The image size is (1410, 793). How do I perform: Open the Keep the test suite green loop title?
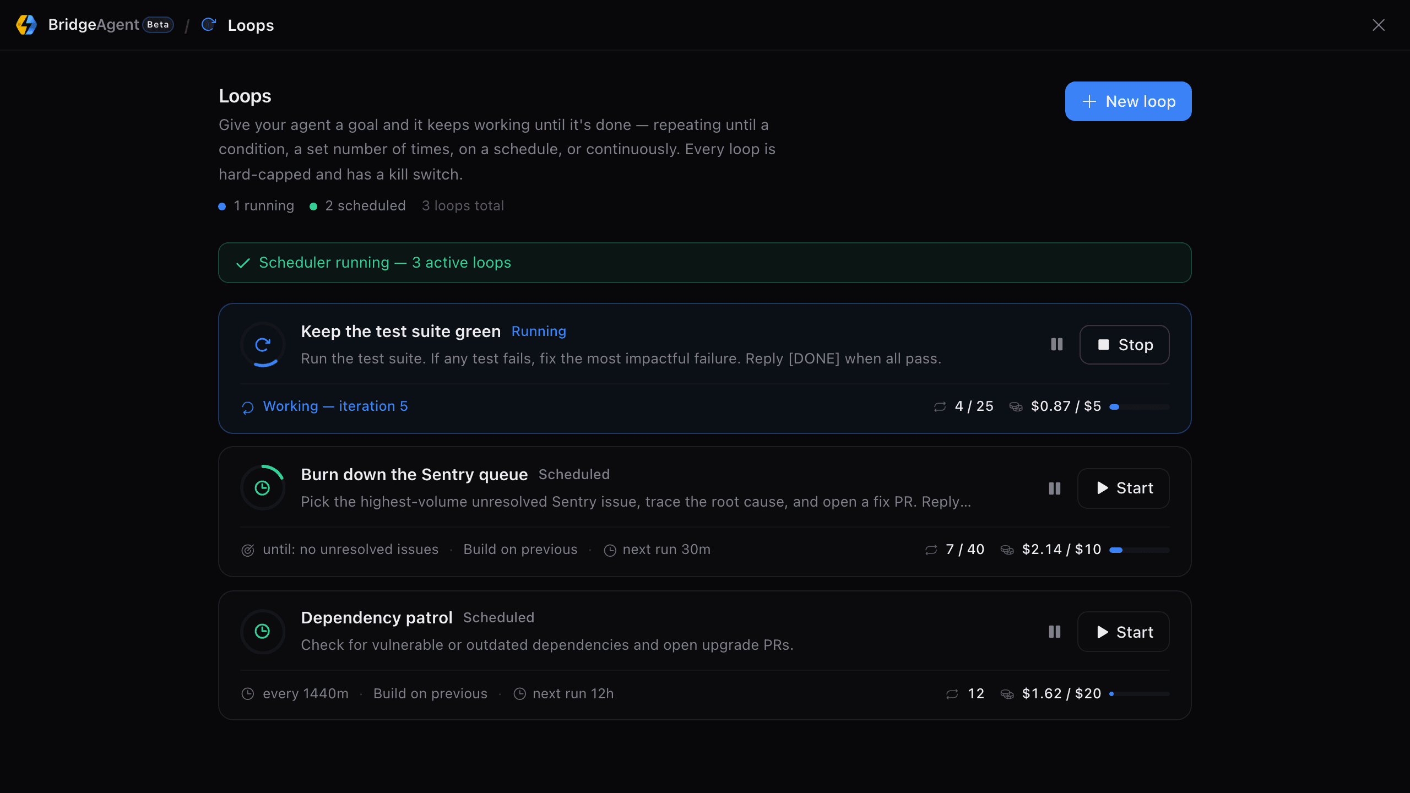[x=400, y=332]
